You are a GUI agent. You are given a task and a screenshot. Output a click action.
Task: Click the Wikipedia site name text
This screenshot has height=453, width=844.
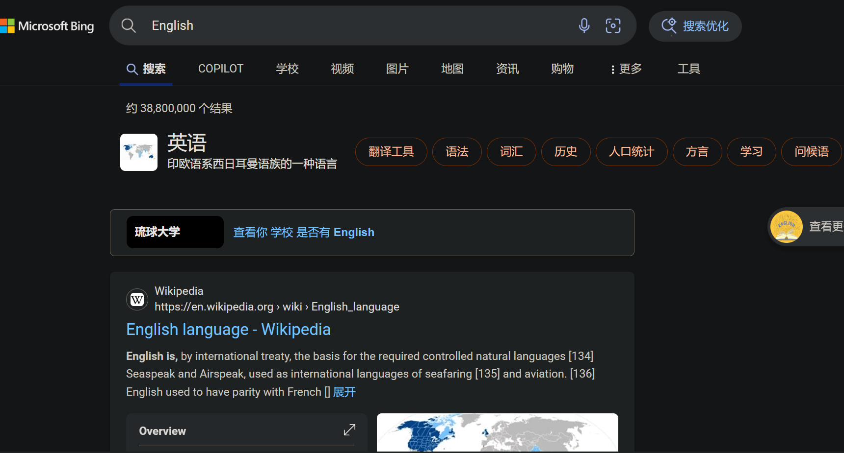(179, 291)
